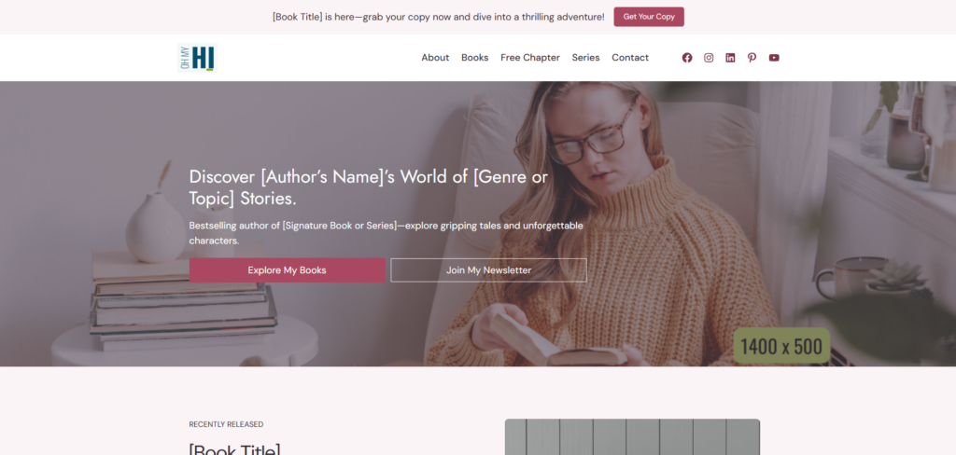Click the gray book cover image
956x455 pixels.
click(x=632, y=436)
